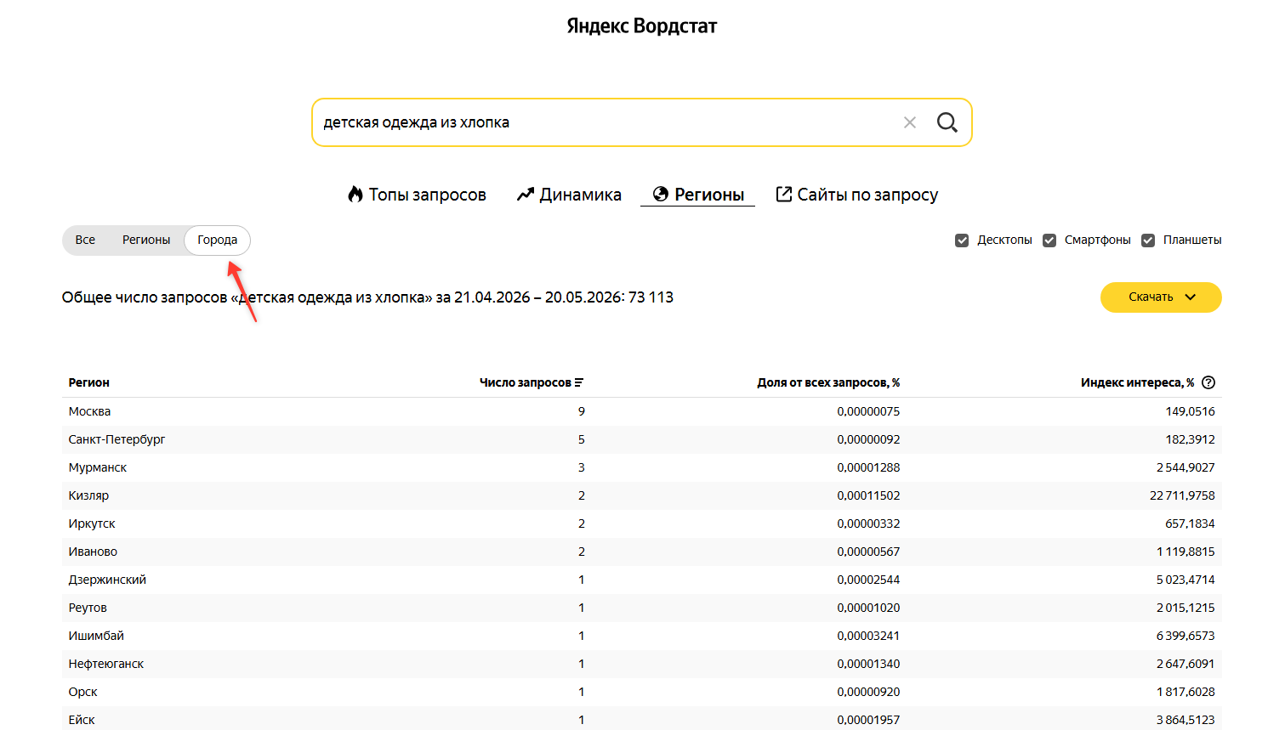Expand the Скачать dropdown chevron

pyautogui.click(x=1191, y=297)
